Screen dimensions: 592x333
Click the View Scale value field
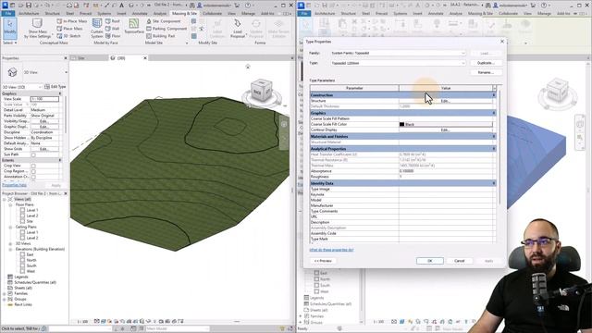coord(44,99)
